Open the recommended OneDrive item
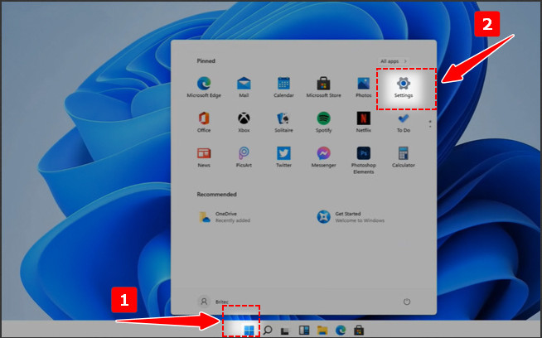This screenshot has height=338, width=542. pos(225,217)
